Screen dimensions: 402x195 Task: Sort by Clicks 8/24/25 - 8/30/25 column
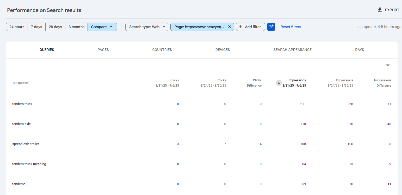[x=213, y=83]
